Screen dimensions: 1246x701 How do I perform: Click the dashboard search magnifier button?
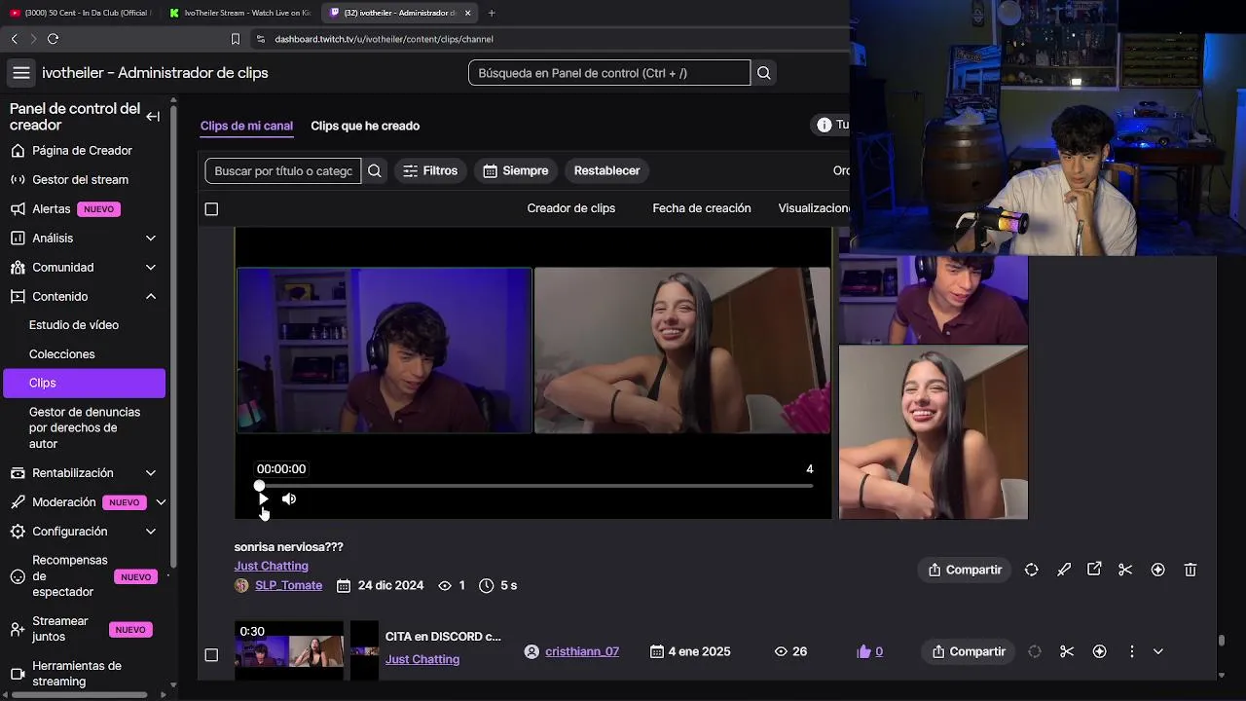764,73
